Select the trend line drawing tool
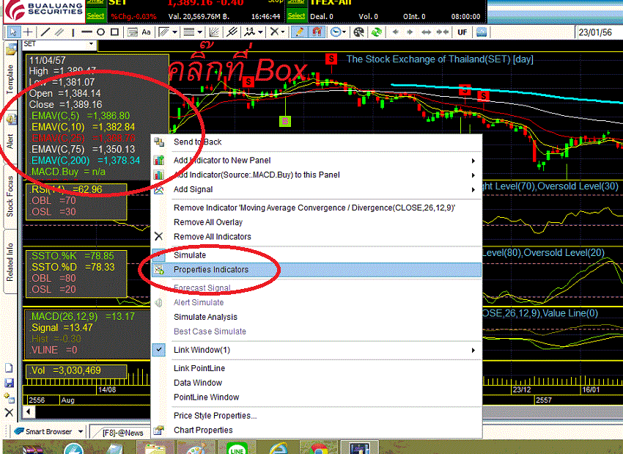This screenshot has width=623, height=454. tap(45, 32)
